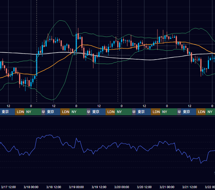
Task: Click the 3/19 12:00 date label
Action: (99, 187)
